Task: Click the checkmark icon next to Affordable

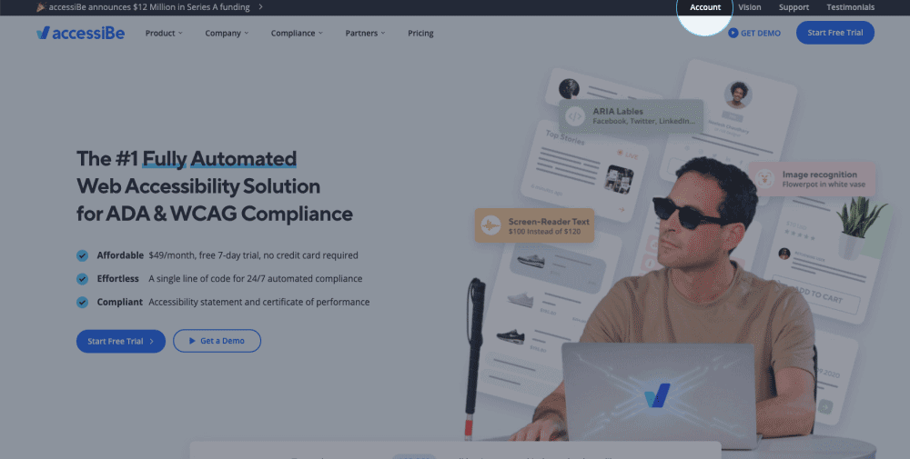Action: (x=83, y=255)
